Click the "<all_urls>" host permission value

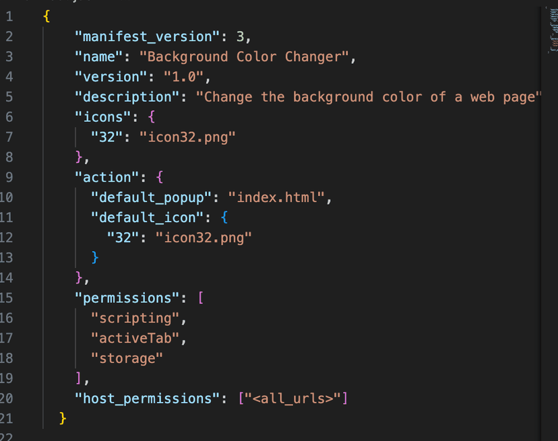(293, 399)
